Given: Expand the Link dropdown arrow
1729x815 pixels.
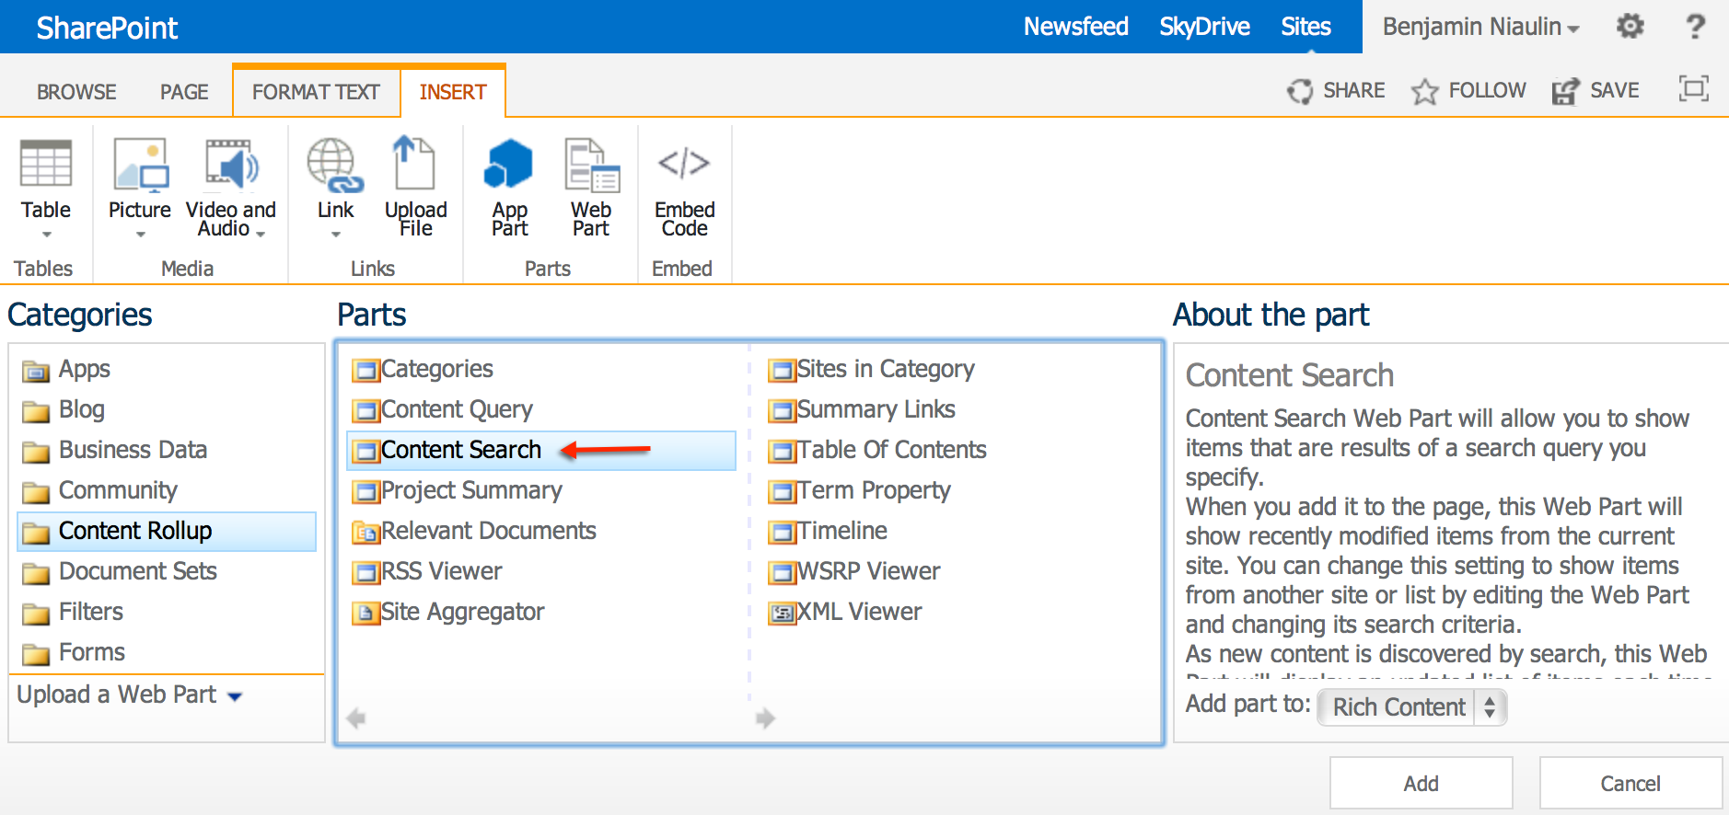Looking at the screenshot, I should (335, 235).
